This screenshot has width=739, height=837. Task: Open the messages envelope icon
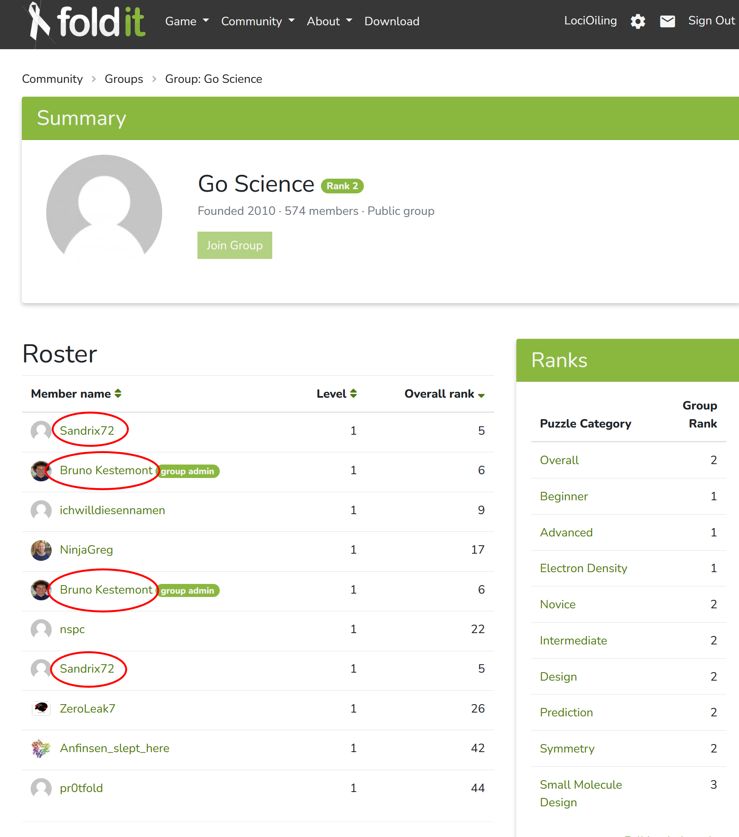667,21
